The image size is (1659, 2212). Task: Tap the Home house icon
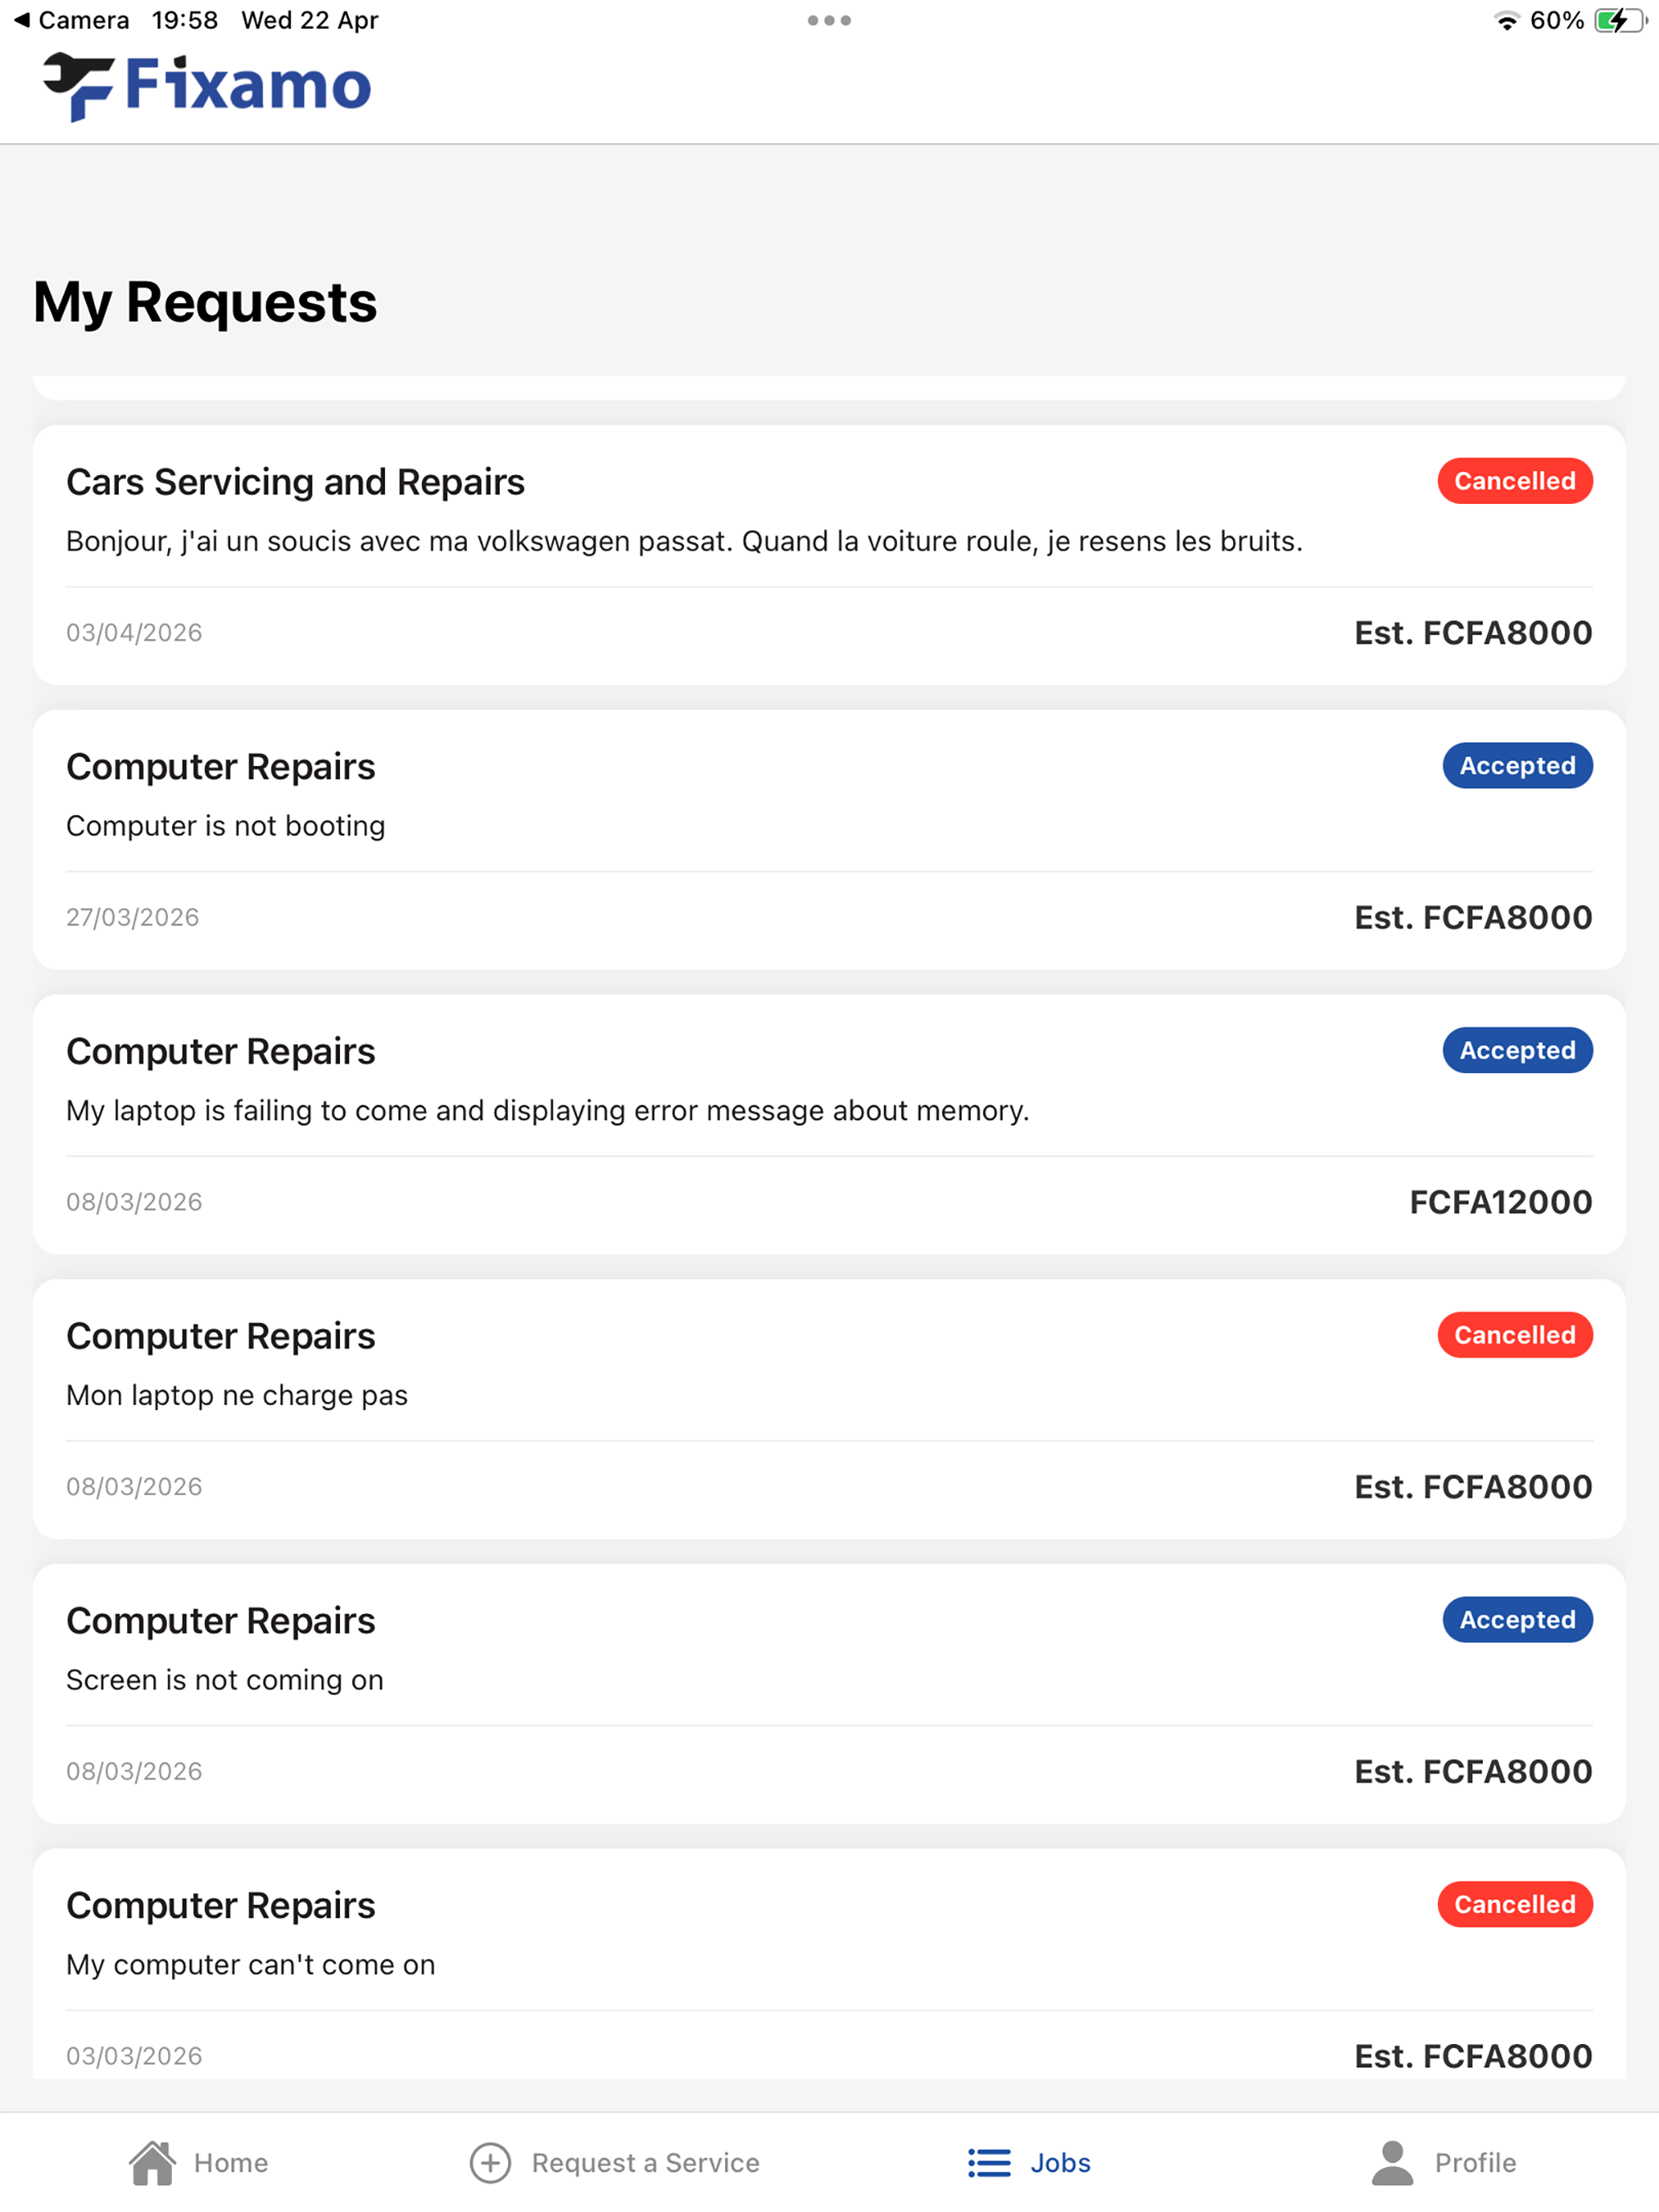pyautogui.click(x=152, y=2162)
